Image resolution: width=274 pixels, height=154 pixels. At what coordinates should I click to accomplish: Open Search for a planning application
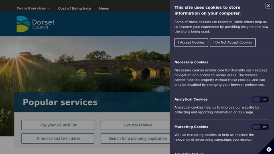coord(135,138)
